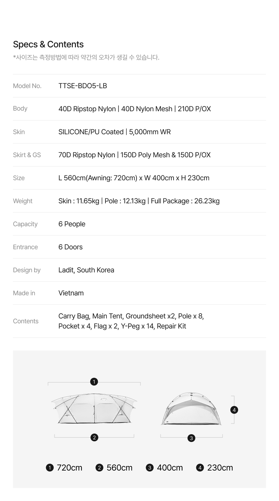Click the Weight row value text
This screenshot has height=501, width=279.
click(139, 201)
